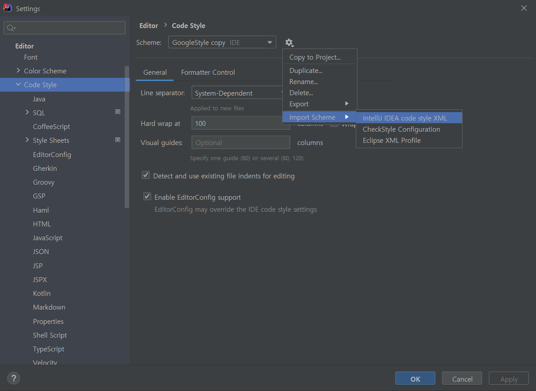The width and height of the screenshot is (536, 391).
Task: Select Eclipse XML Profile import option
Action: pos(409,140)
